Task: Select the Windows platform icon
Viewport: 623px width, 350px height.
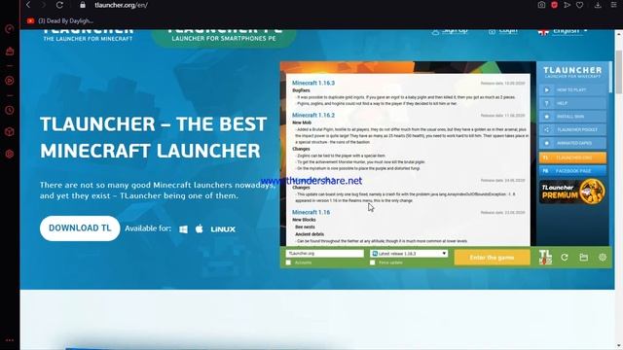Action: coord(183,229)
